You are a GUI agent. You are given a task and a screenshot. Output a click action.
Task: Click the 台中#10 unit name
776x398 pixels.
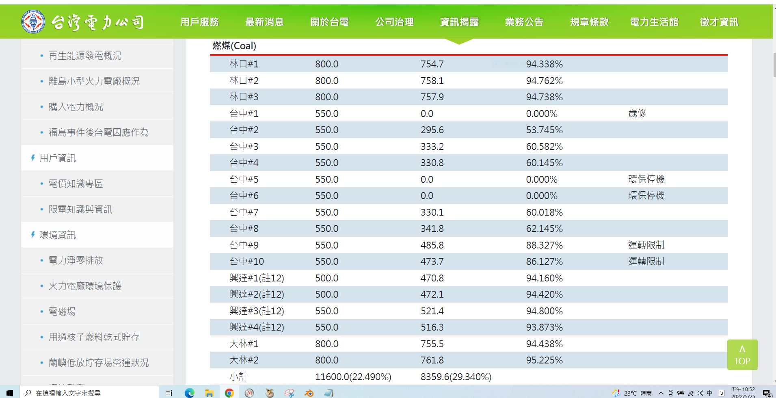(246, 262)
